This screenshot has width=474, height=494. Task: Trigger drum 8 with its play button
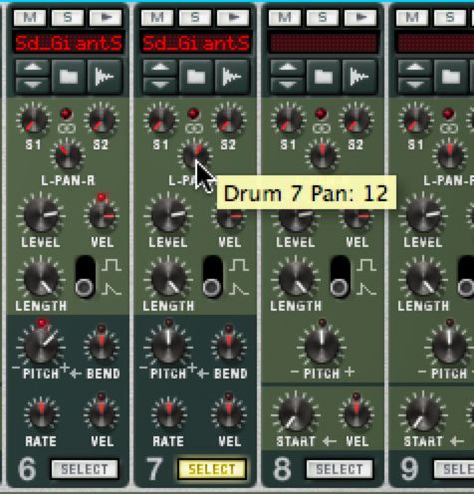360,17
